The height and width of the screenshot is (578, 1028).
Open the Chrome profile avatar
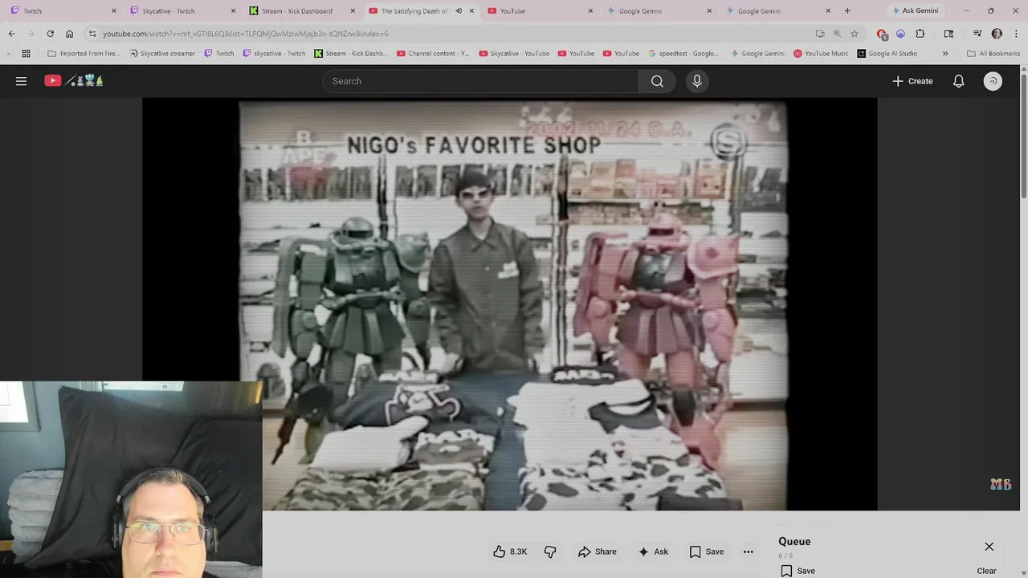tap(997, 34)
